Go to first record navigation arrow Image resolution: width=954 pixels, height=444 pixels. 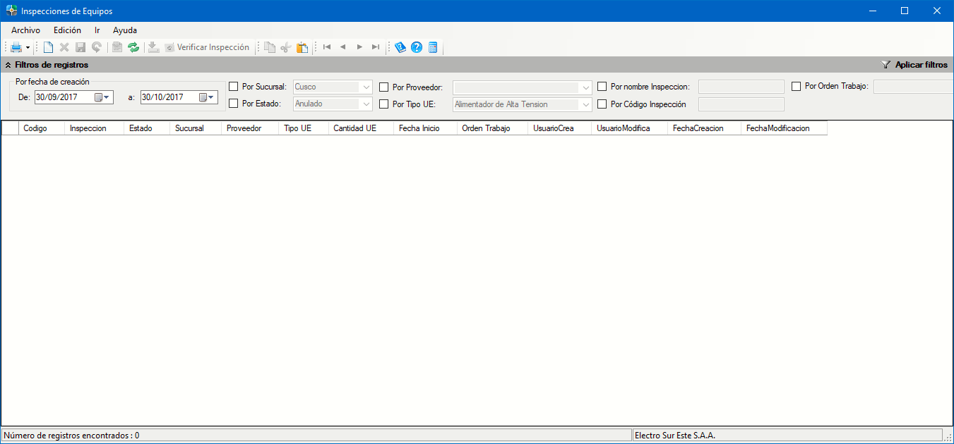327,47
